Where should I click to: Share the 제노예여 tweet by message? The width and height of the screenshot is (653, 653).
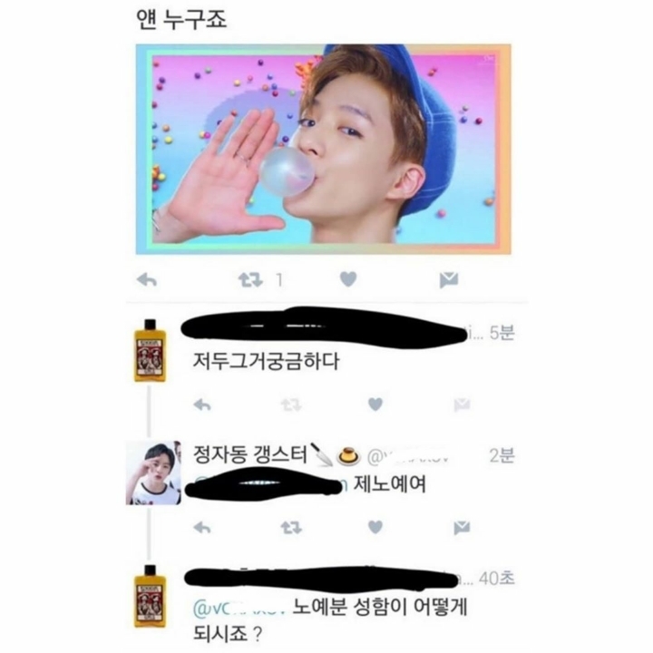point(462,528)
